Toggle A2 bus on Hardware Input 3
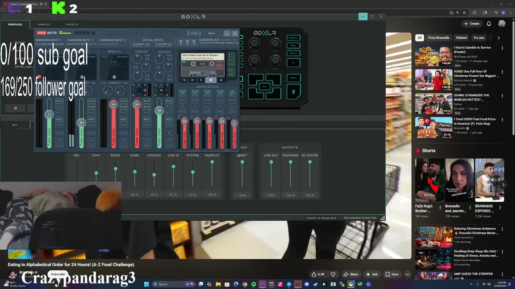This screenshot has height=289, width=515. pyautogui.click(x=124, y=107)
